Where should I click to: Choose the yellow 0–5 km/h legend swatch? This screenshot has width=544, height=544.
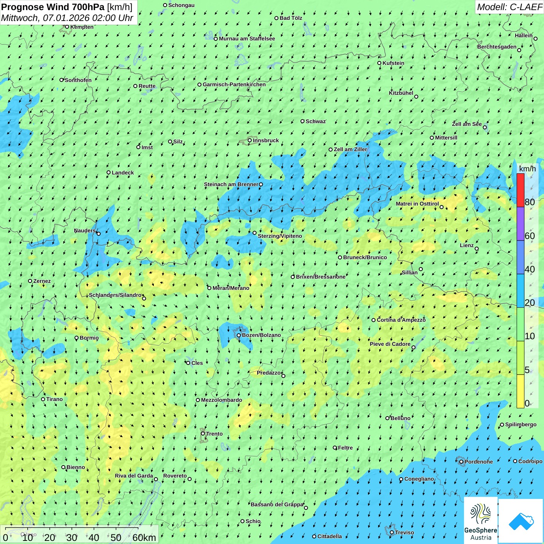coord(520,391)
